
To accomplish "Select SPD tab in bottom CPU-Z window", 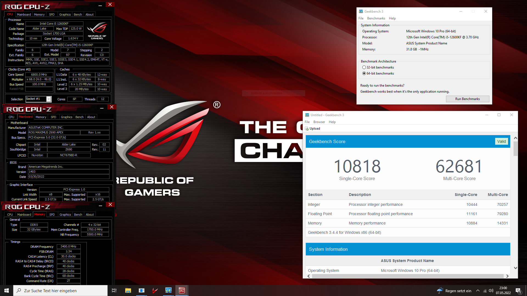I will tap(52, 215).
